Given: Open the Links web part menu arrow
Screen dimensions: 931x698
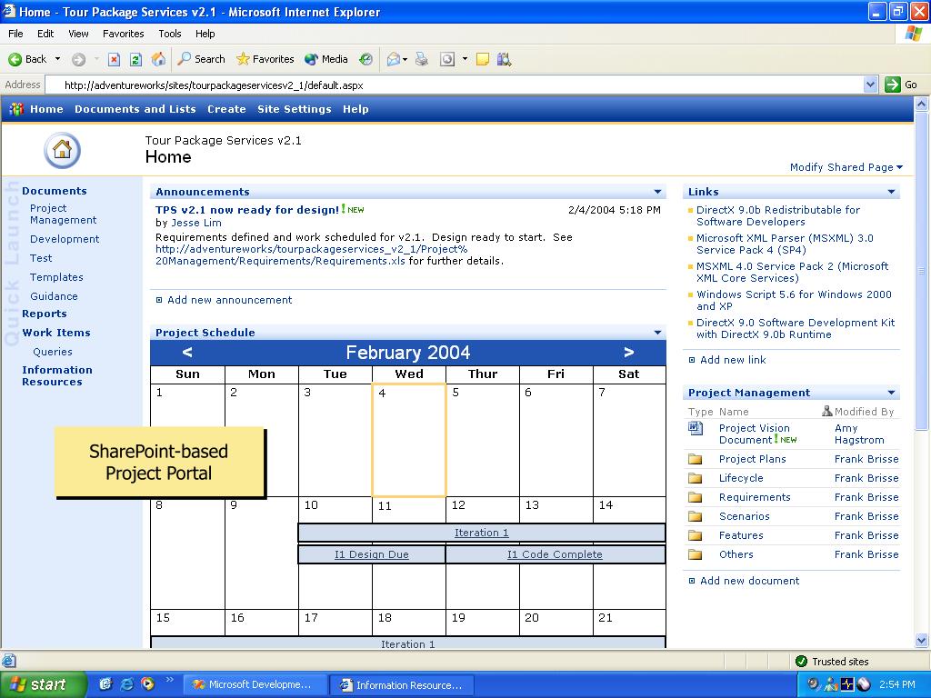Looking at the screenshot, I should (891, 192).
